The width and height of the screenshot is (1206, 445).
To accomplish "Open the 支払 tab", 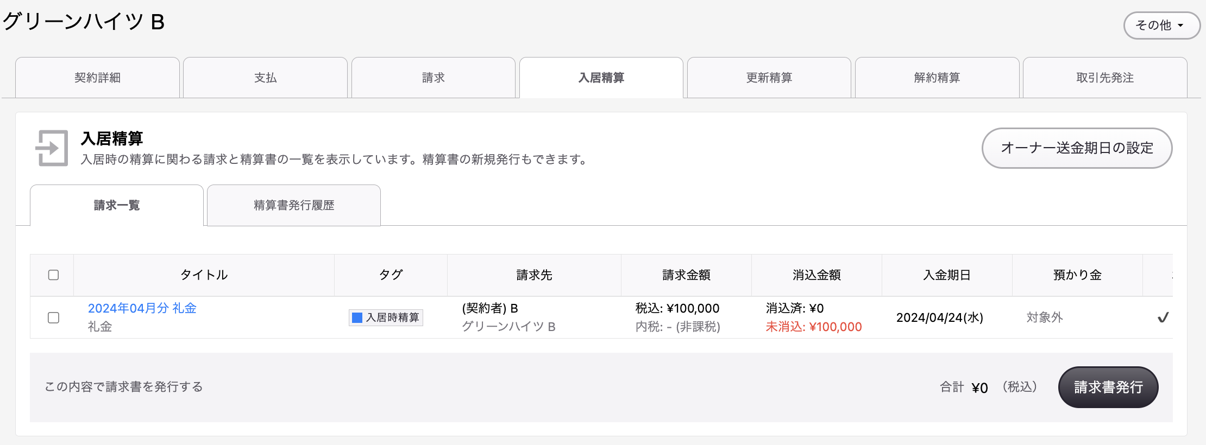I will [x=265, y=78].
